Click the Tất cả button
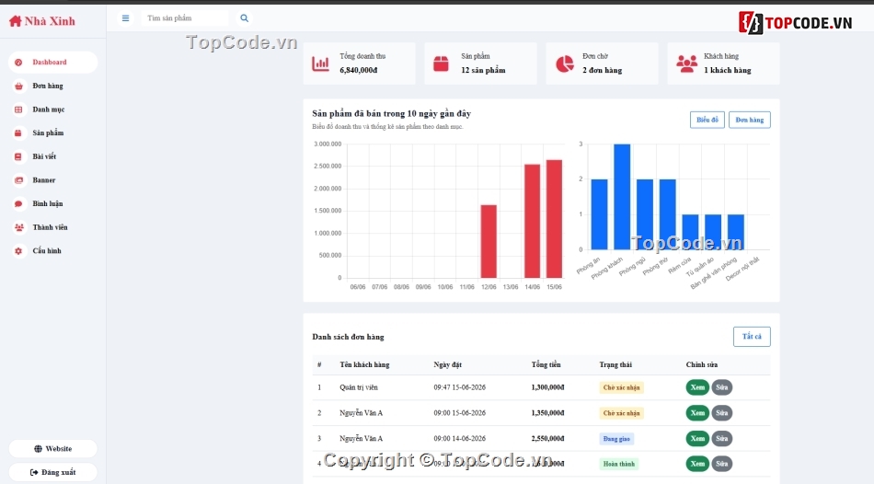The image size is (874, 484). pyautogui.click(x=752, y=337)
